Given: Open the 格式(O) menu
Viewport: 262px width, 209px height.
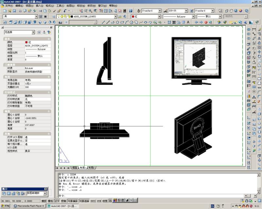Looking at the screenshot, I should pyautogui.click(x=50, y=6).
